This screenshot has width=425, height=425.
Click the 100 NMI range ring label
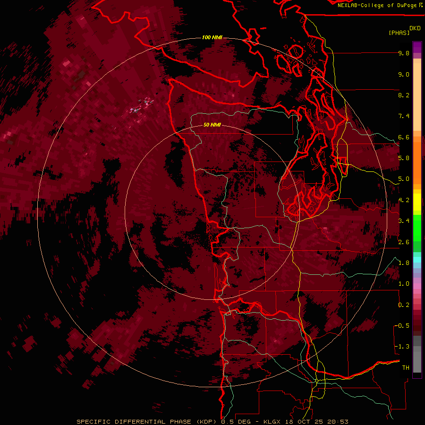[x=212, y=37]
